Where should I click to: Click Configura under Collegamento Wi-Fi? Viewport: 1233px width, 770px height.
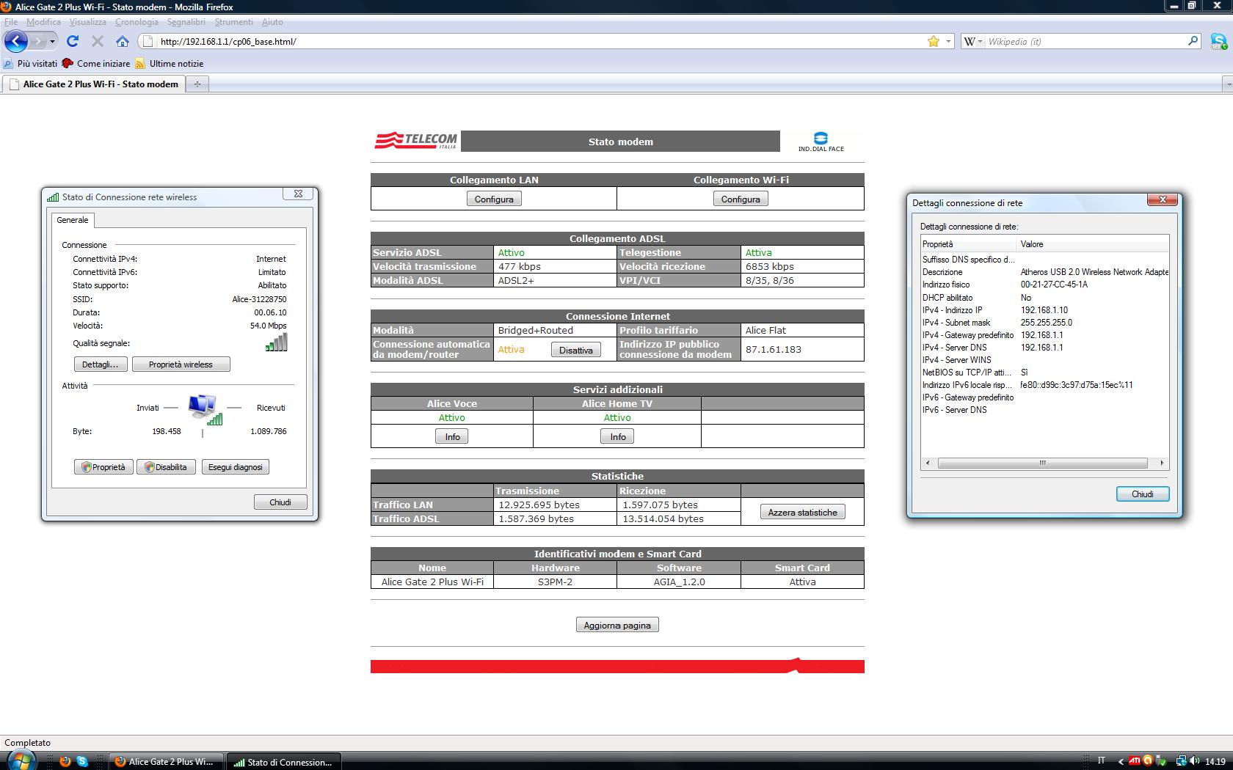tap(741, 199)
